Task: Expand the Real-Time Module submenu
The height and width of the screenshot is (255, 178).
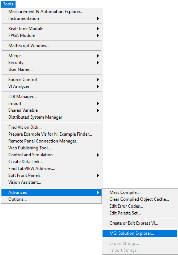Action: coord(51,29)
